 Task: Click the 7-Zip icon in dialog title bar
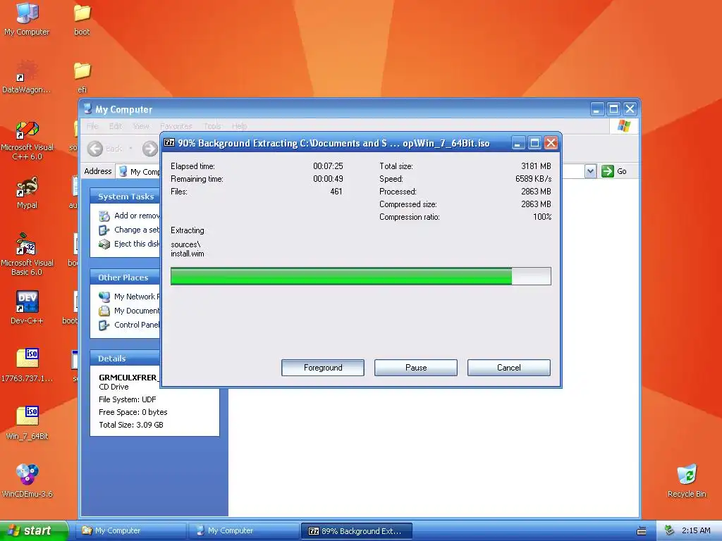point(169,142)
